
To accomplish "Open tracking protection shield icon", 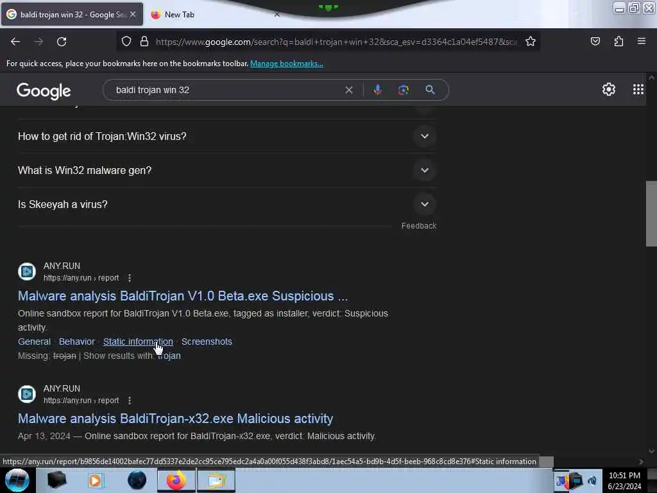I will [126, 41].
